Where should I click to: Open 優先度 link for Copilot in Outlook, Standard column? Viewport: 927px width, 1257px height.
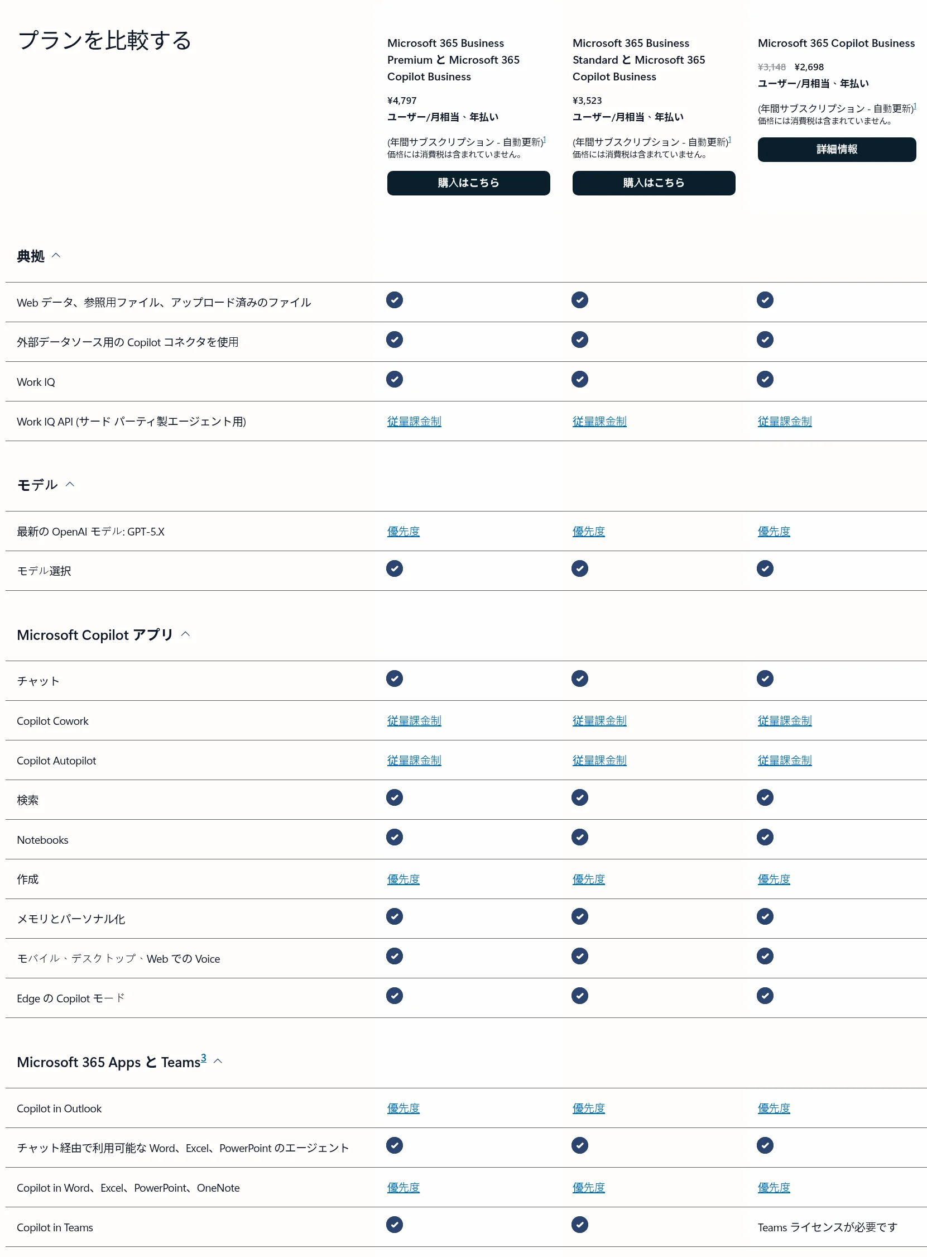click(x=589, y=1108)
